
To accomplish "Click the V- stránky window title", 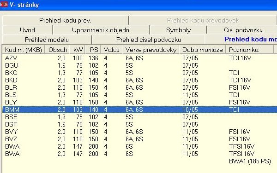I will coord(24,5).
